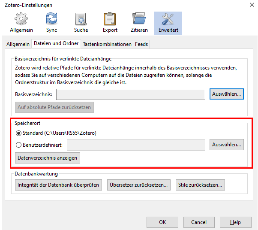Open the Allgemein gear preferences pane
Viewport: 258px width, 230px height.
tap(21, 23)
